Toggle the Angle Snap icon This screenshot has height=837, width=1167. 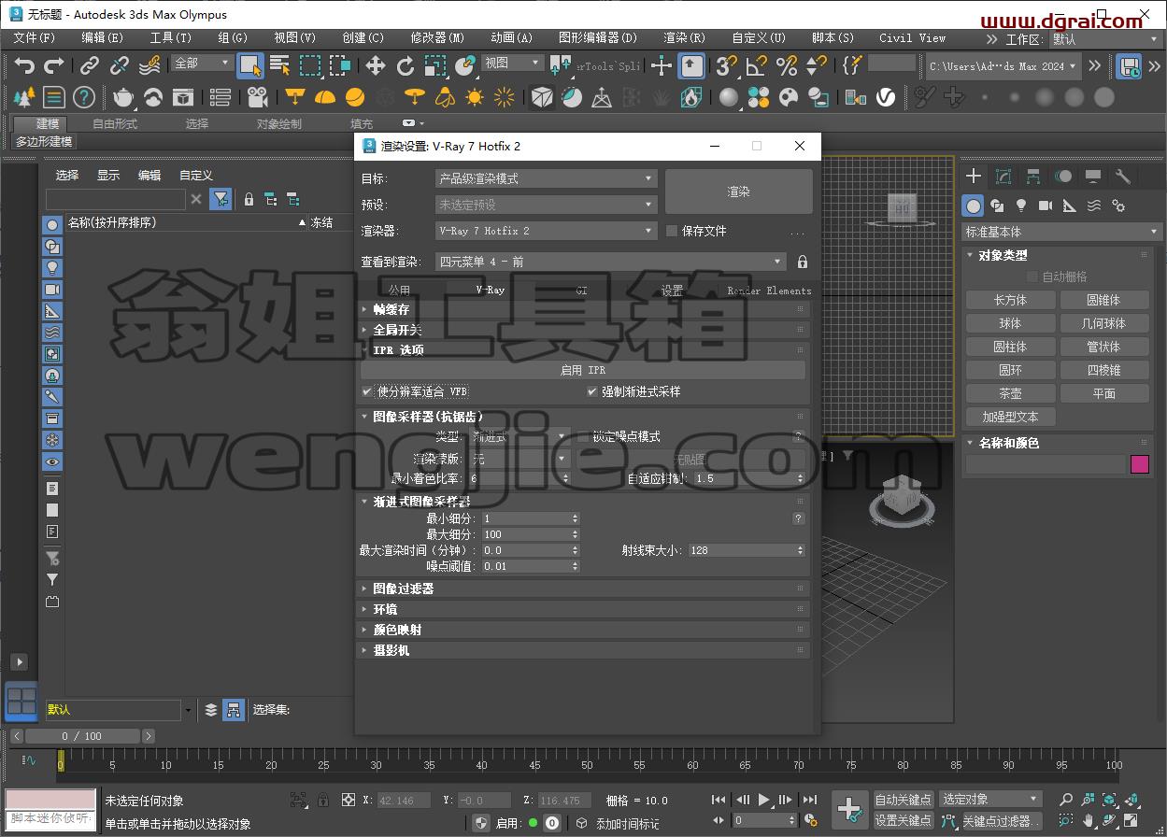point(756,65)
